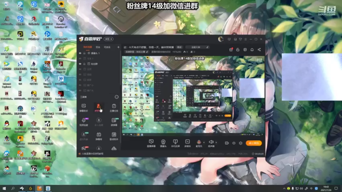Click the room number 1976280
Image resolution: width=342 pixels, height=192 pixels.
click(177, 52)
